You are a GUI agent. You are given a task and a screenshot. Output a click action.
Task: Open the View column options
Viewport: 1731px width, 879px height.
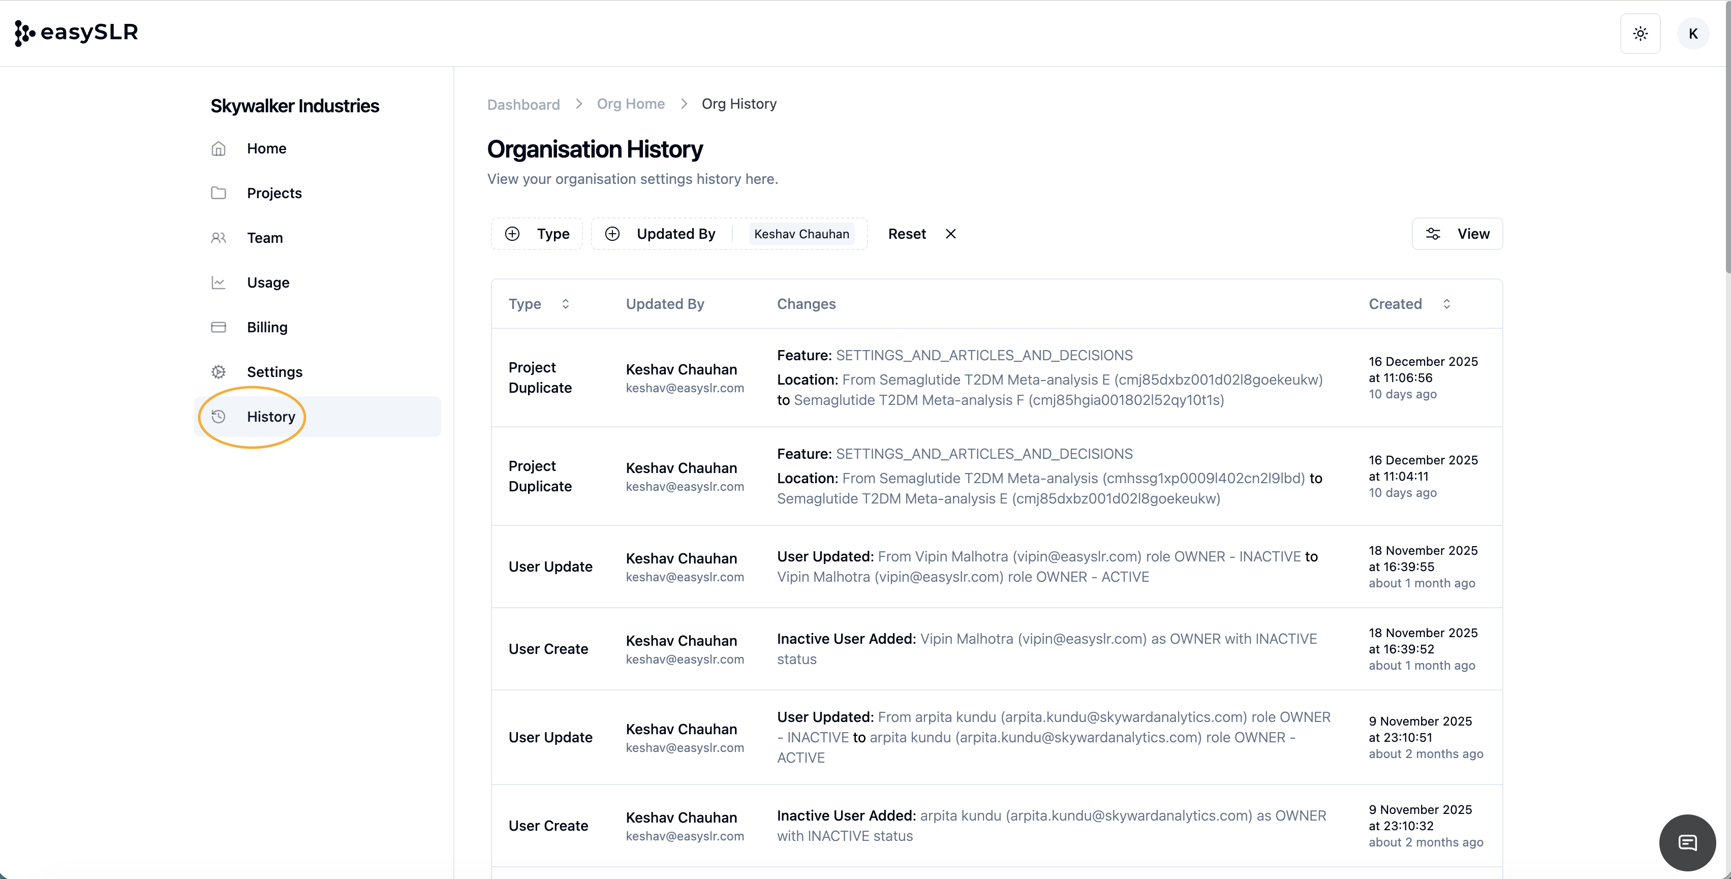coord(1457,234)
